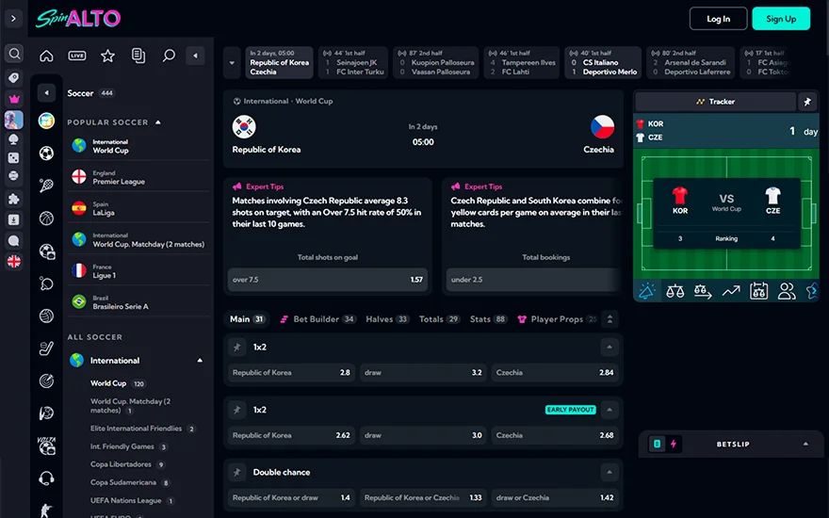Collapse the Popular Soccer section
829x518 pixels.
[x=158, y=122]
